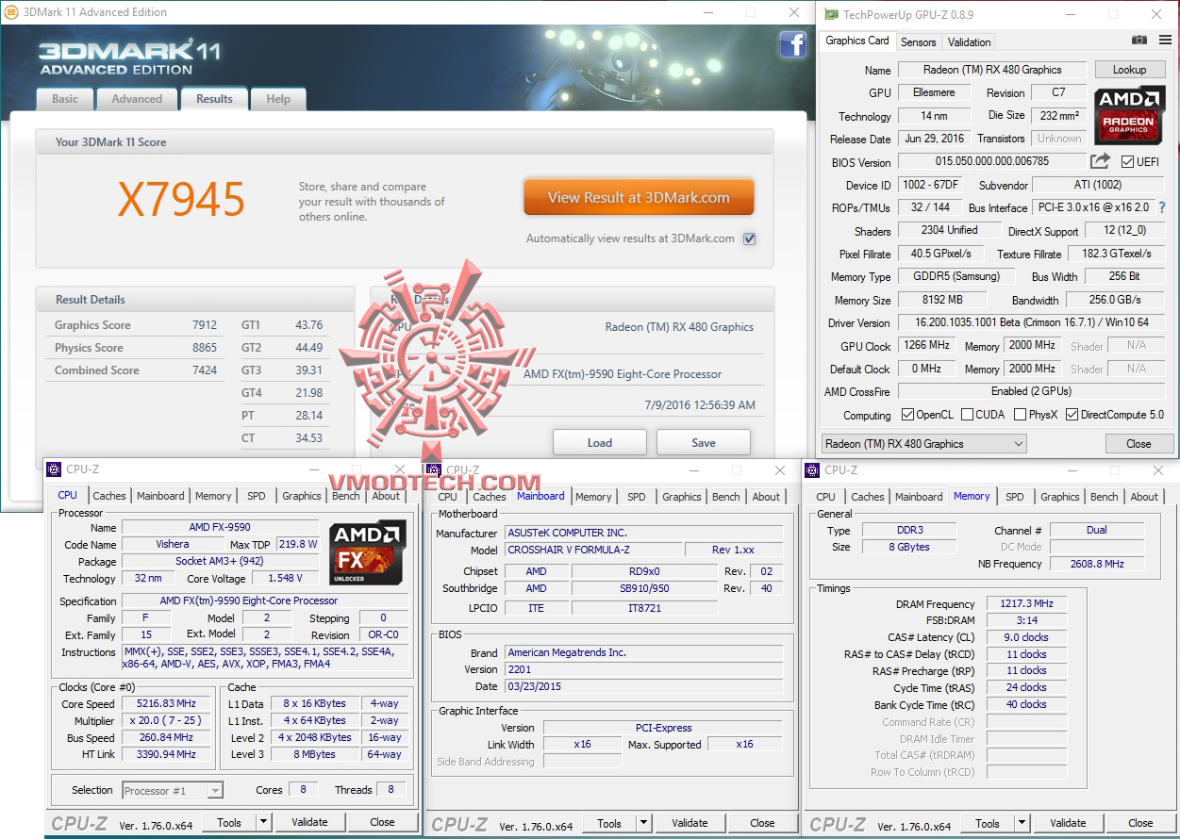
Task: Click the Bus Interface question mark in GPU-Z
Action: tap(1164, 207)
